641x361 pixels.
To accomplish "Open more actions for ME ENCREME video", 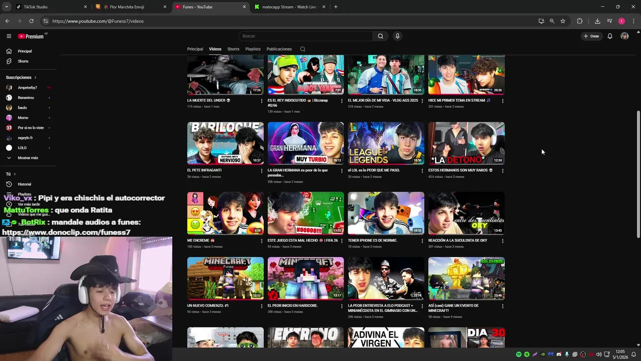I will (x=261, y=241).
